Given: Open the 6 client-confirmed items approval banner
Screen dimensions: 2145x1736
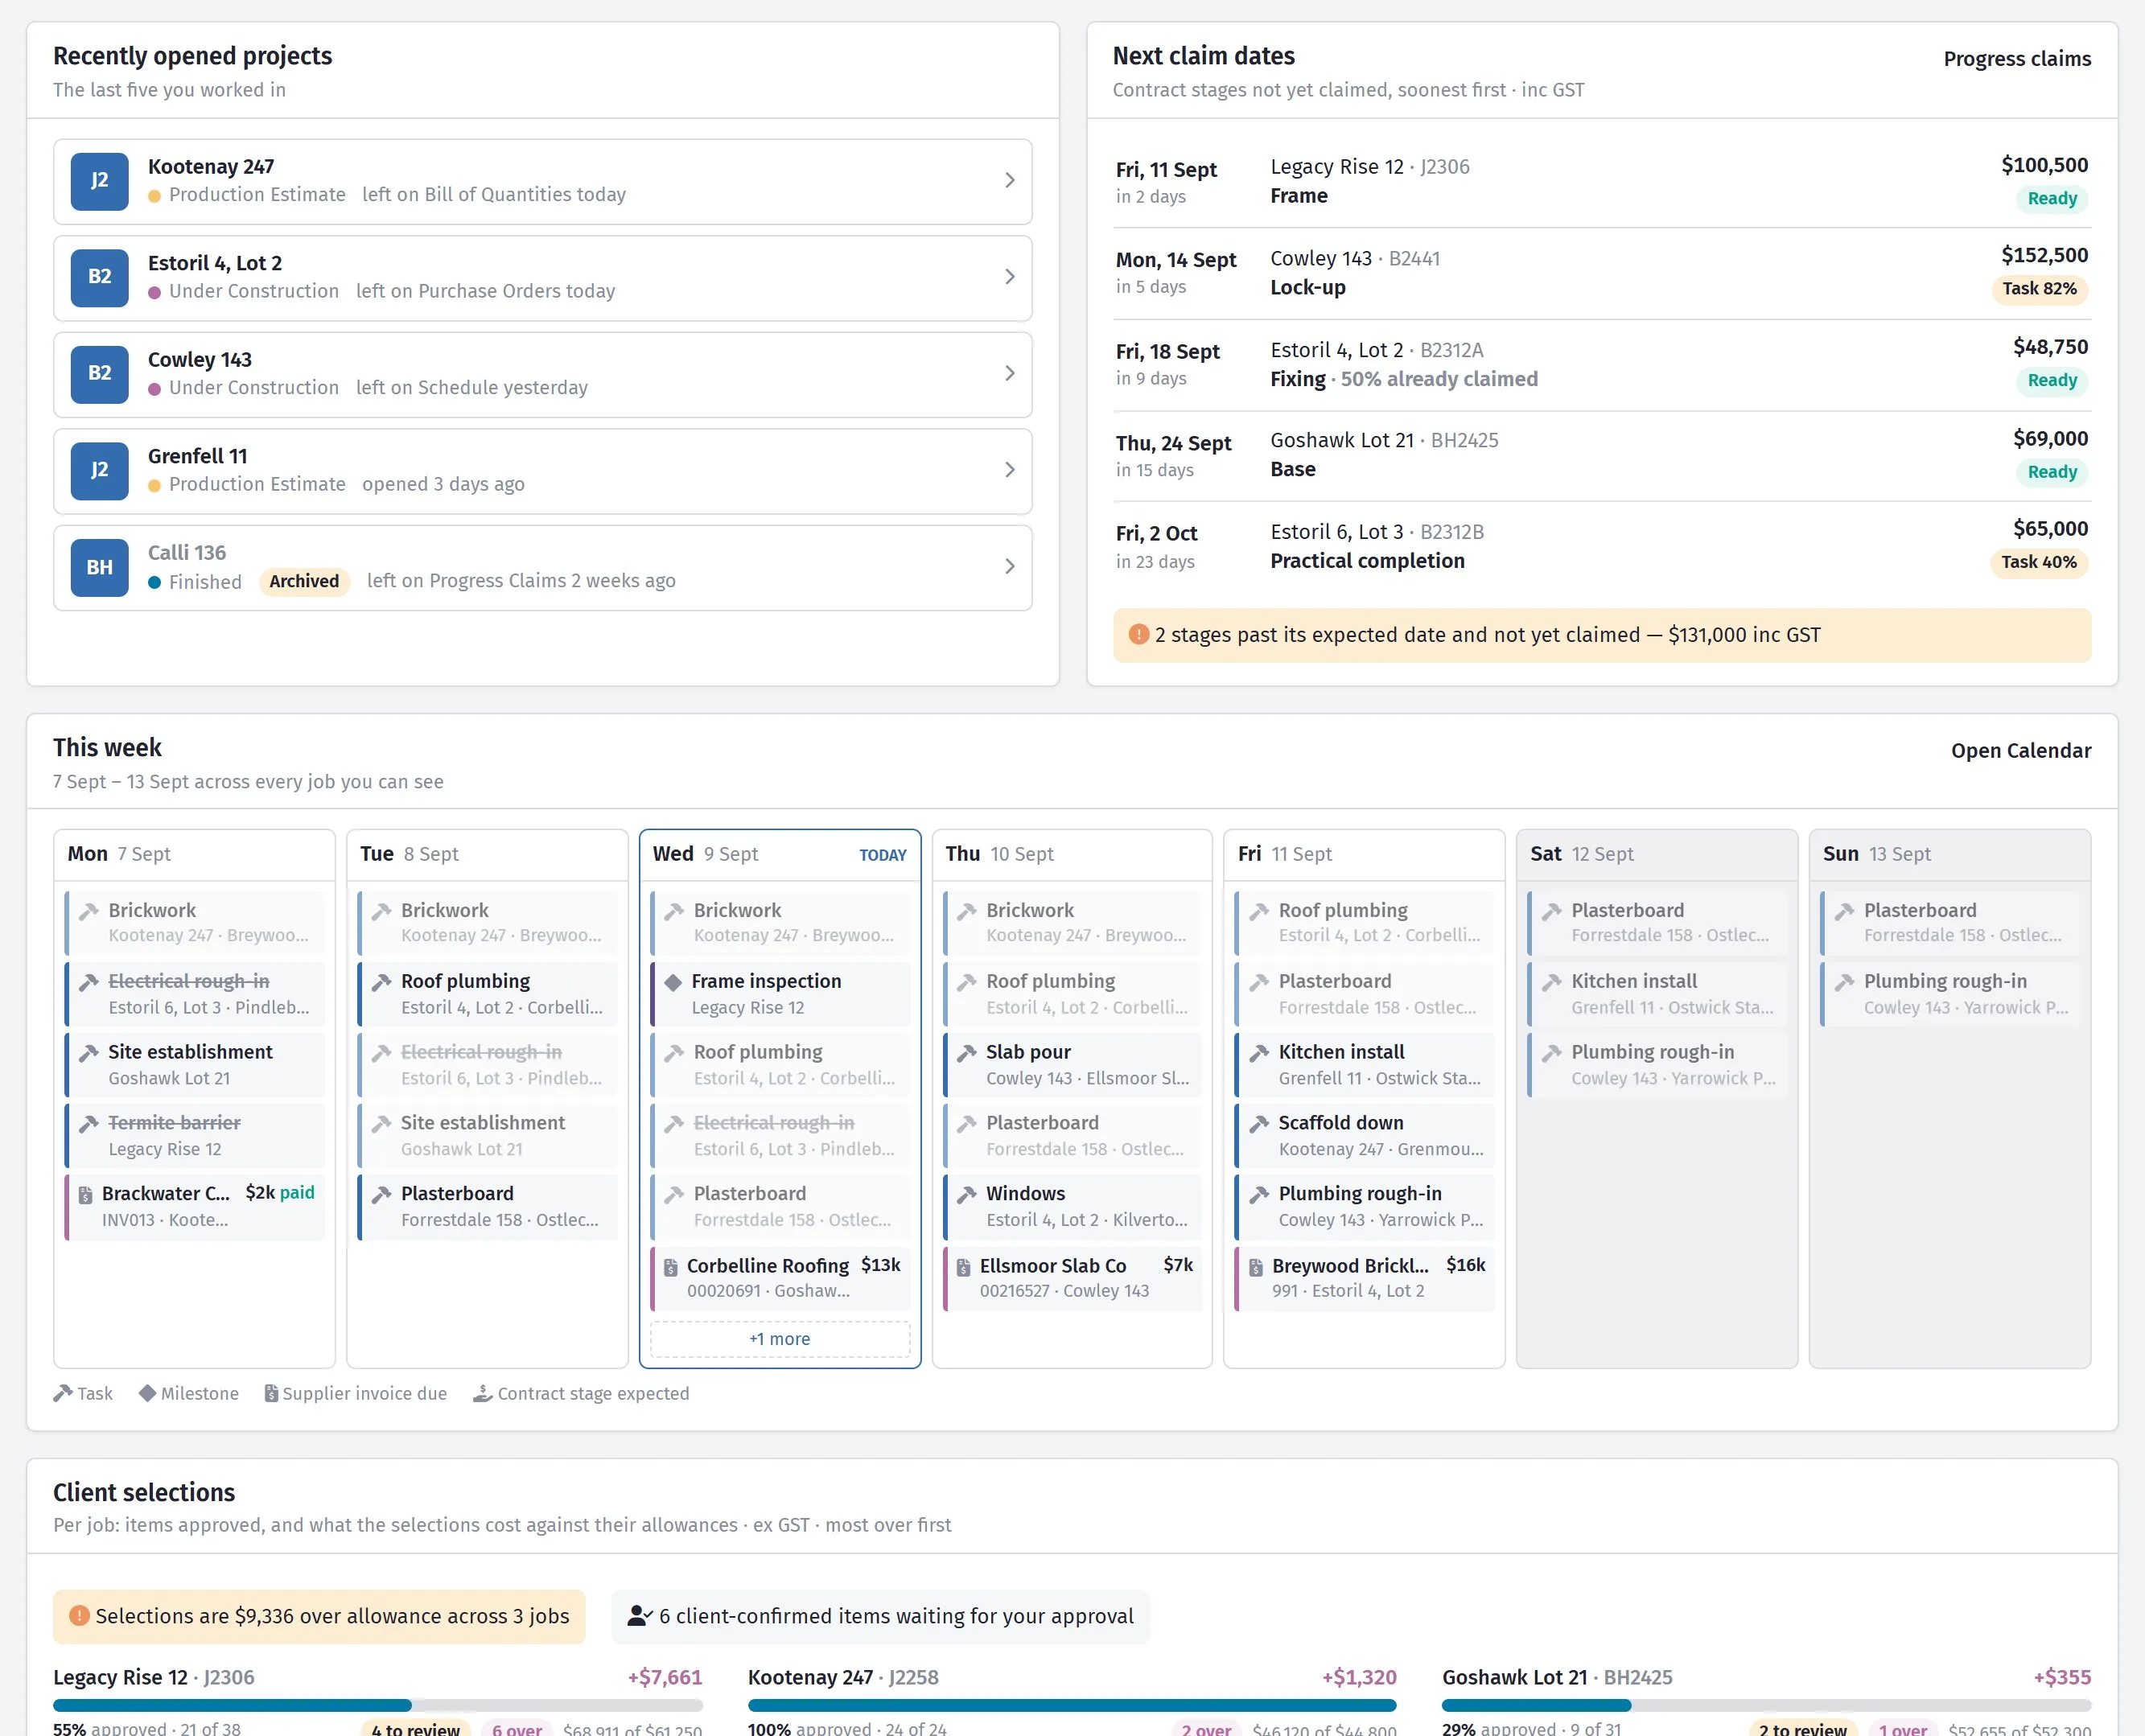Looking at the screenshot, I should [881, 1616].
